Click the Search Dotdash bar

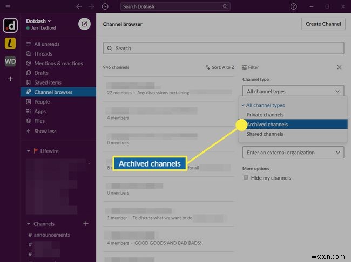pos(175,6)
